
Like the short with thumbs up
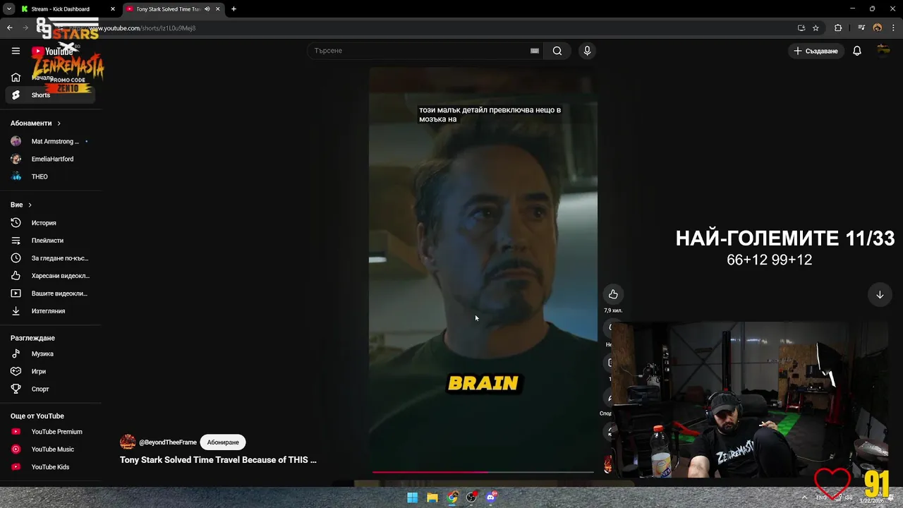click(613, 294)
